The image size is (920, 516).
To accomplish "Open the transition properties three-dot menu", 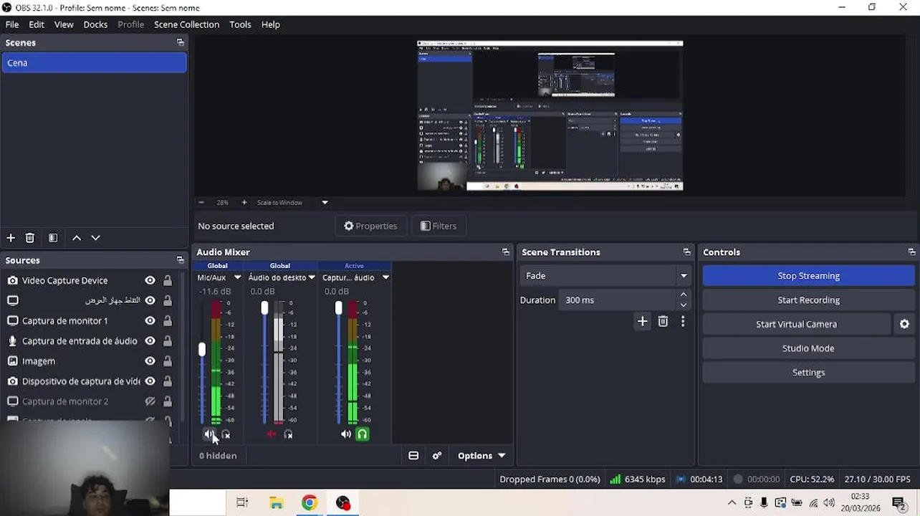I will [x=683, y=322].
